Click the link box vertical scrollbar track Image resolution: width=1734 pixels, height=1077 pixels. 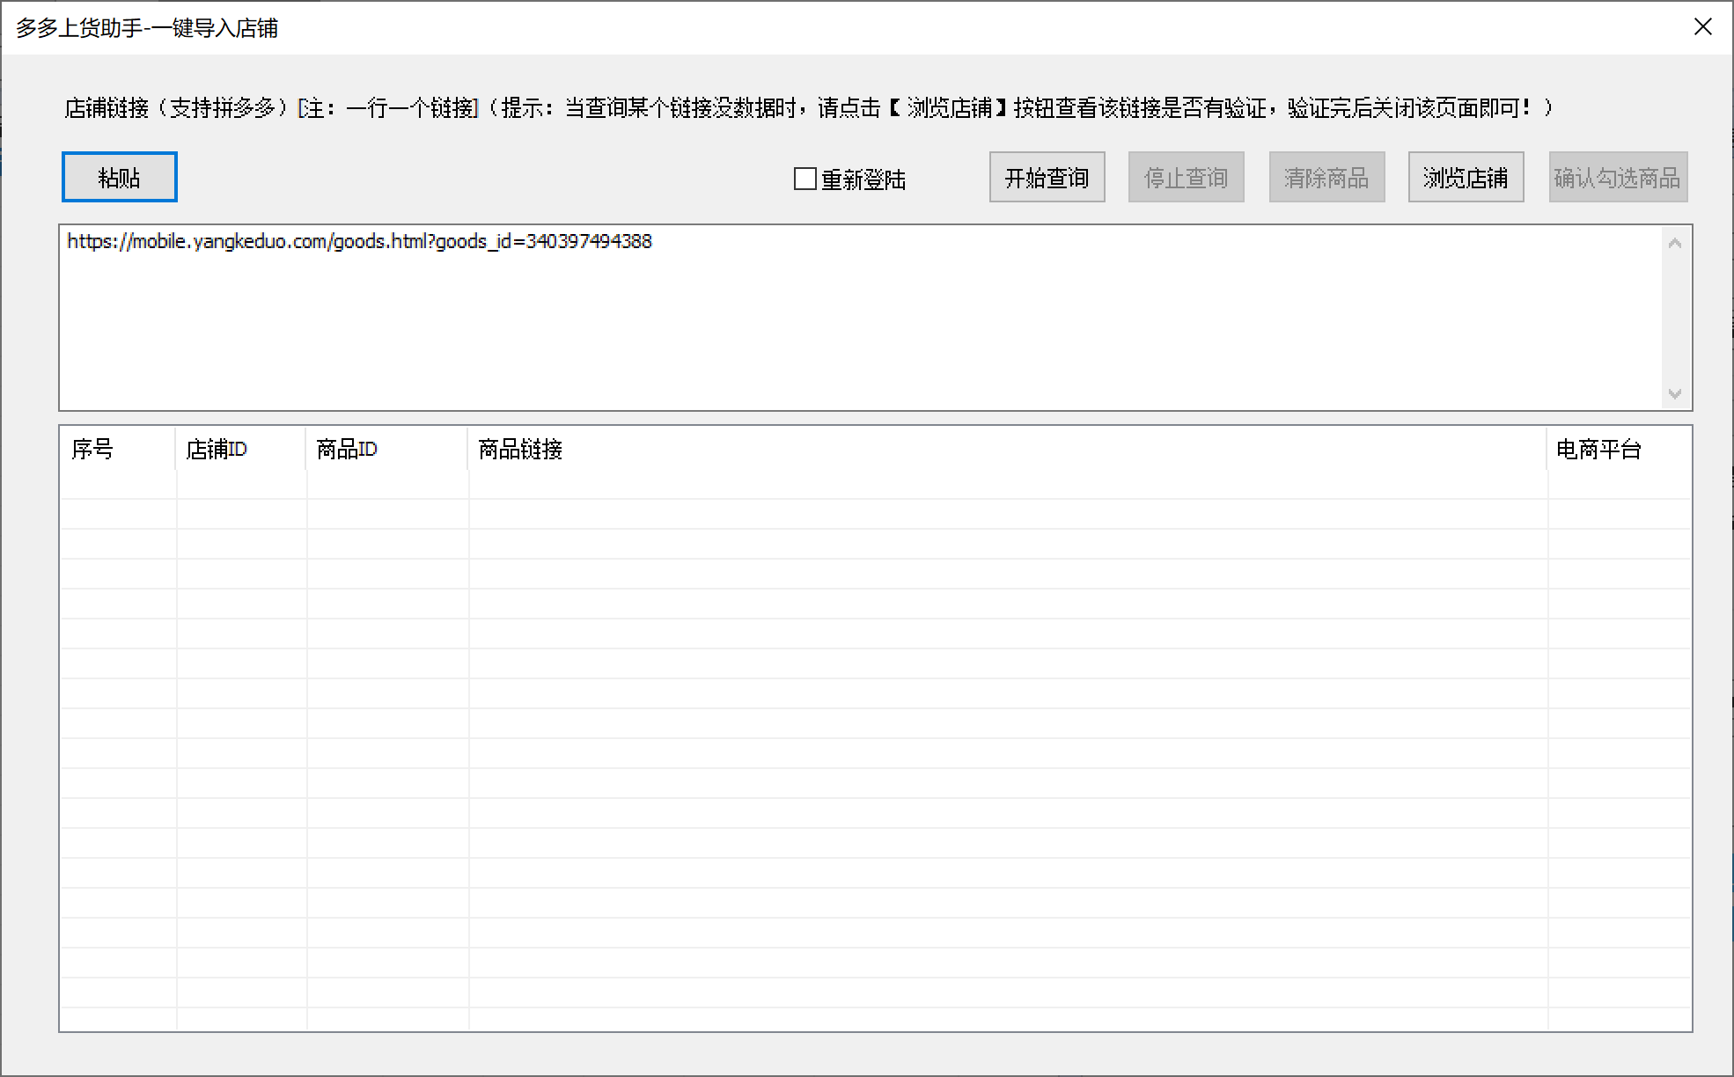(x=1675, y=317)
